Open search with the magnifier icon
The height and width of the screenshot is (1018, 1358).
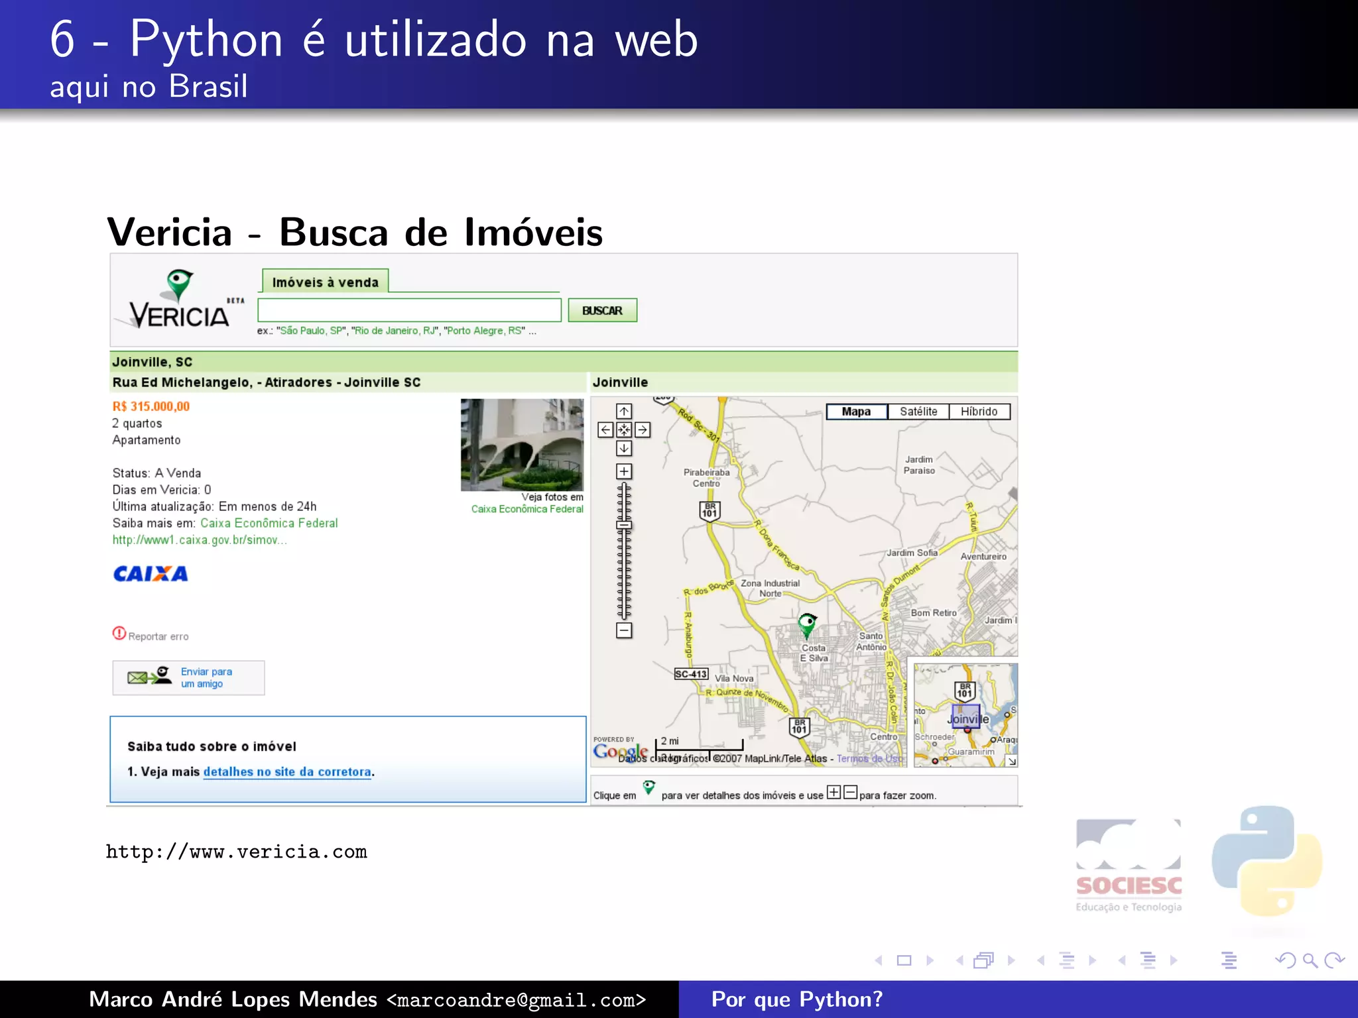(1310, 960)
